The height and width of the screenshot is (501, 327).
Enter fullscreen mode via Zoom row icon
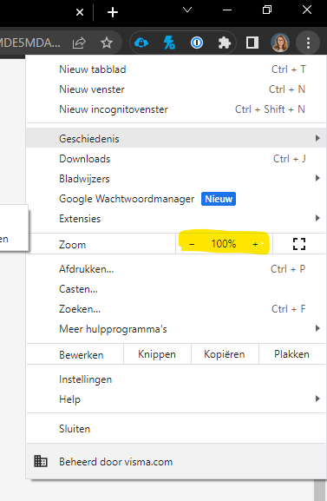tap(299, 244)
